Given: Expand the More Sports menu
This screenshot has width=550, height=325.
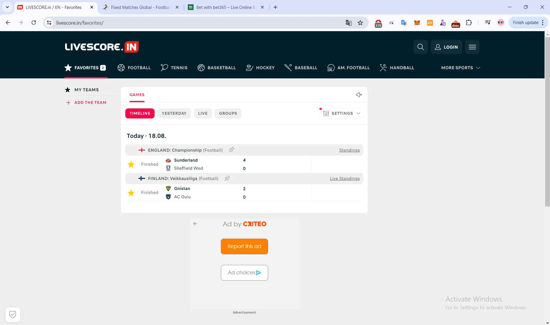Looking at the screenshot, I should (x=461, y=68).
